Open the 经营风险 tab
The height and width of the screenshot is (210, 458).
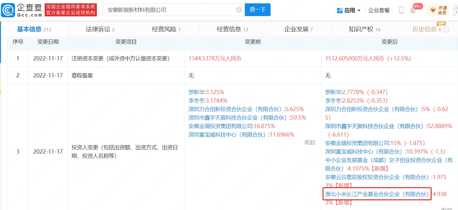click(x=166, y=29)
